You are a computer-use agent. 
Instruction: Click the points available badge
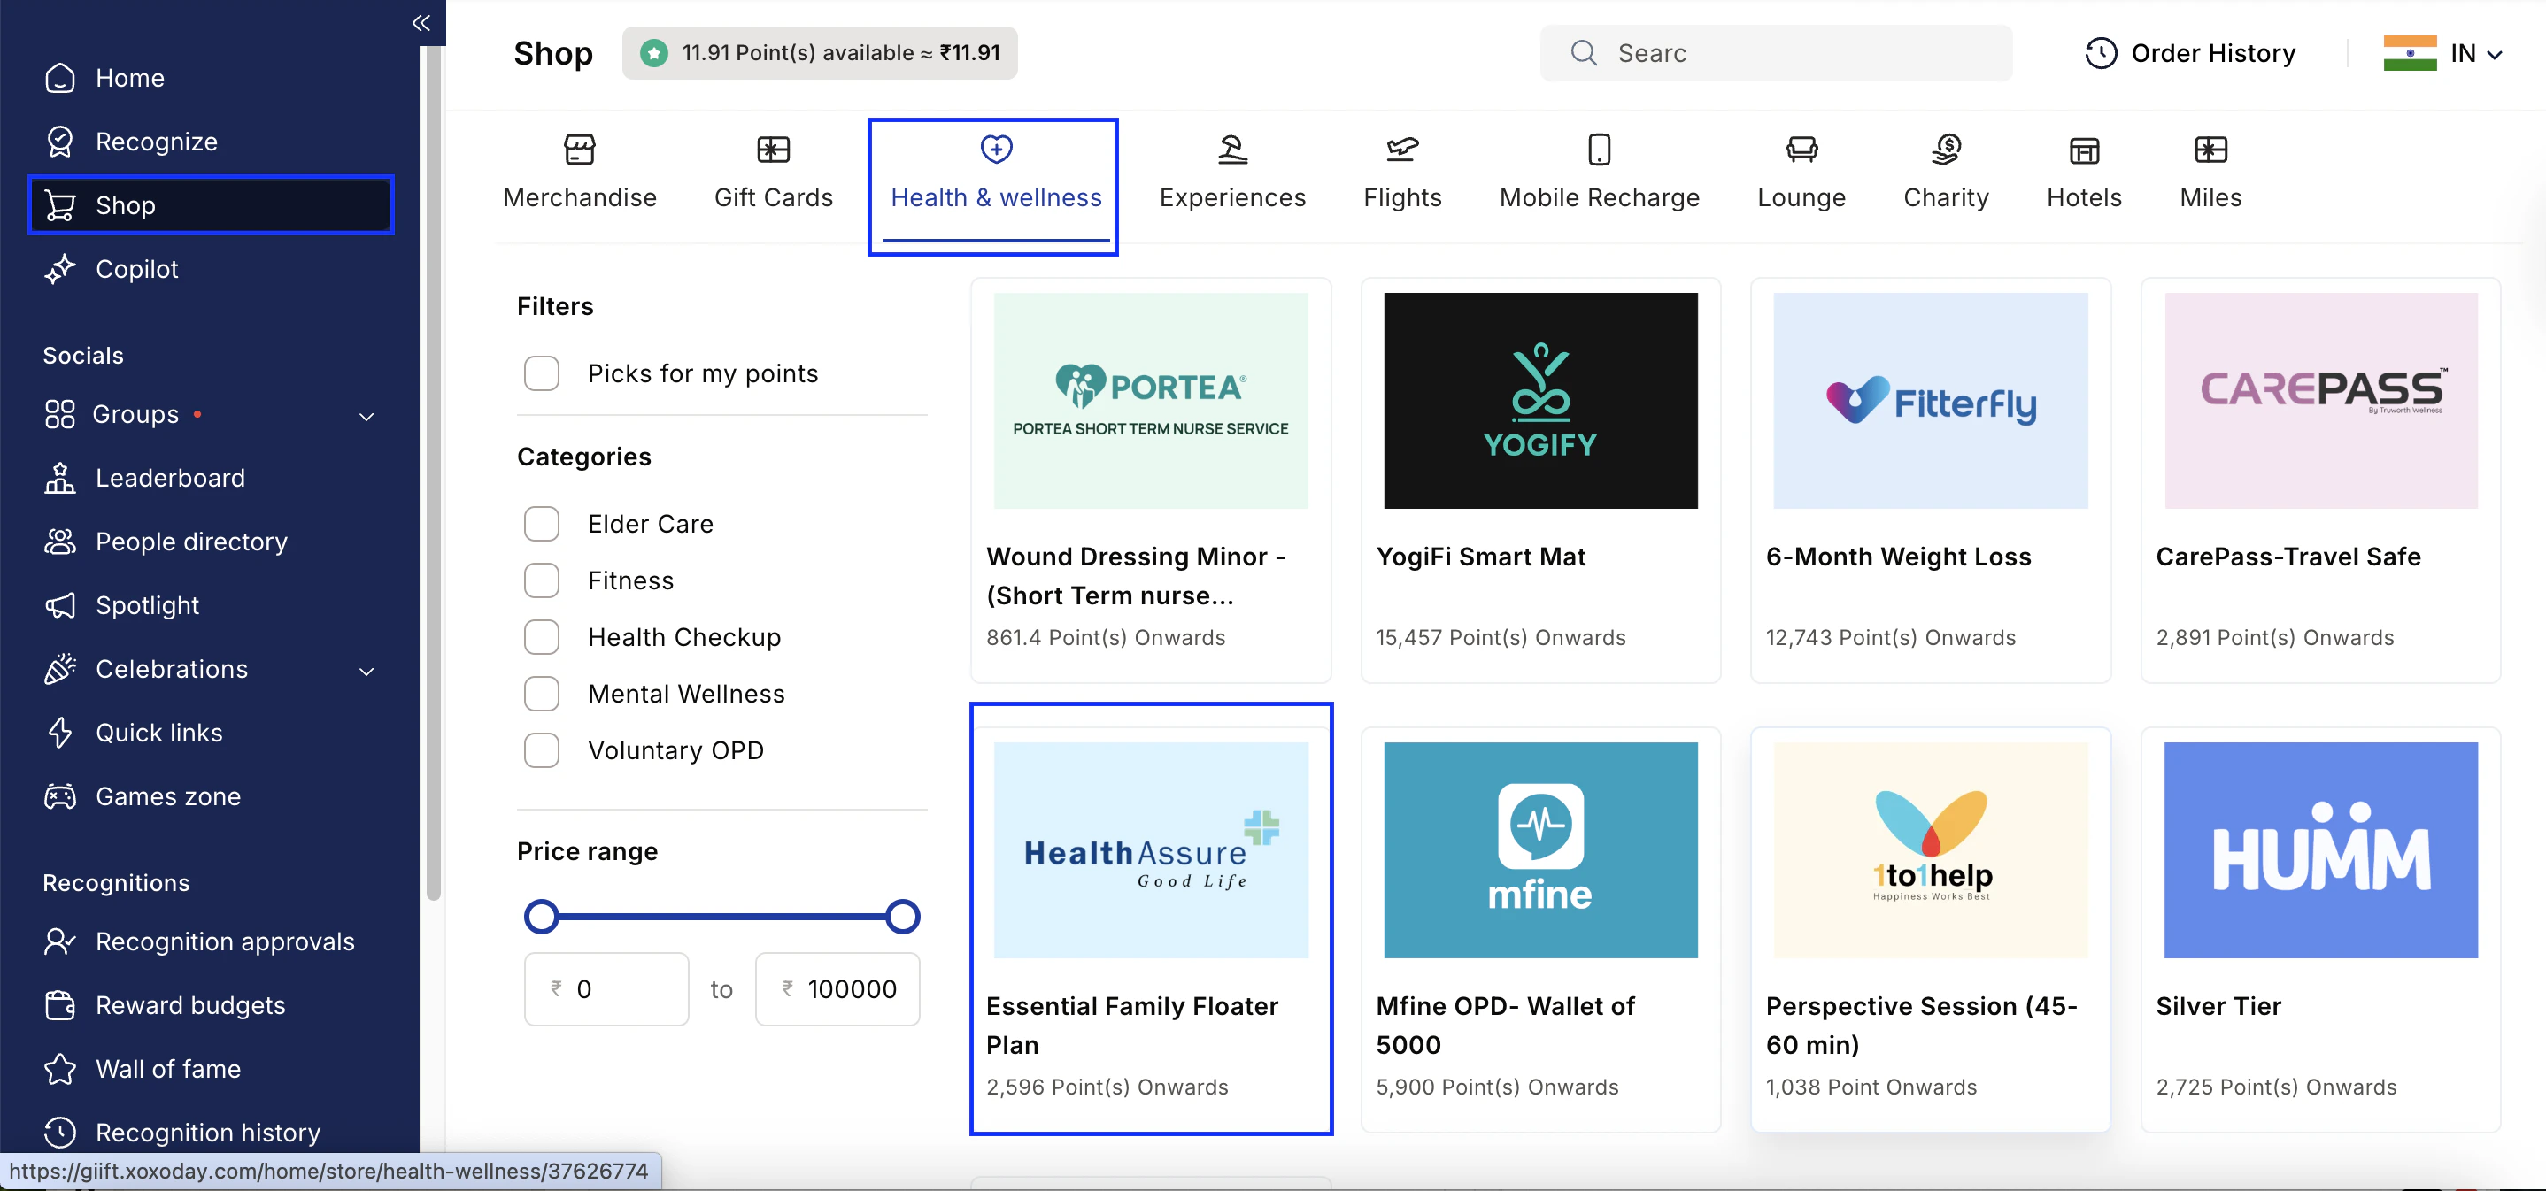point(820,52)
